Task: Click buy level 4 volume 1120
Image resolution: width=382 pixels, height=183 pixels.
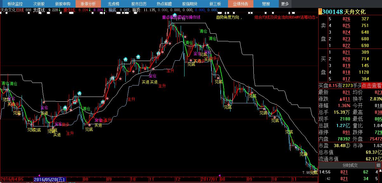Action: coord(364,72)
